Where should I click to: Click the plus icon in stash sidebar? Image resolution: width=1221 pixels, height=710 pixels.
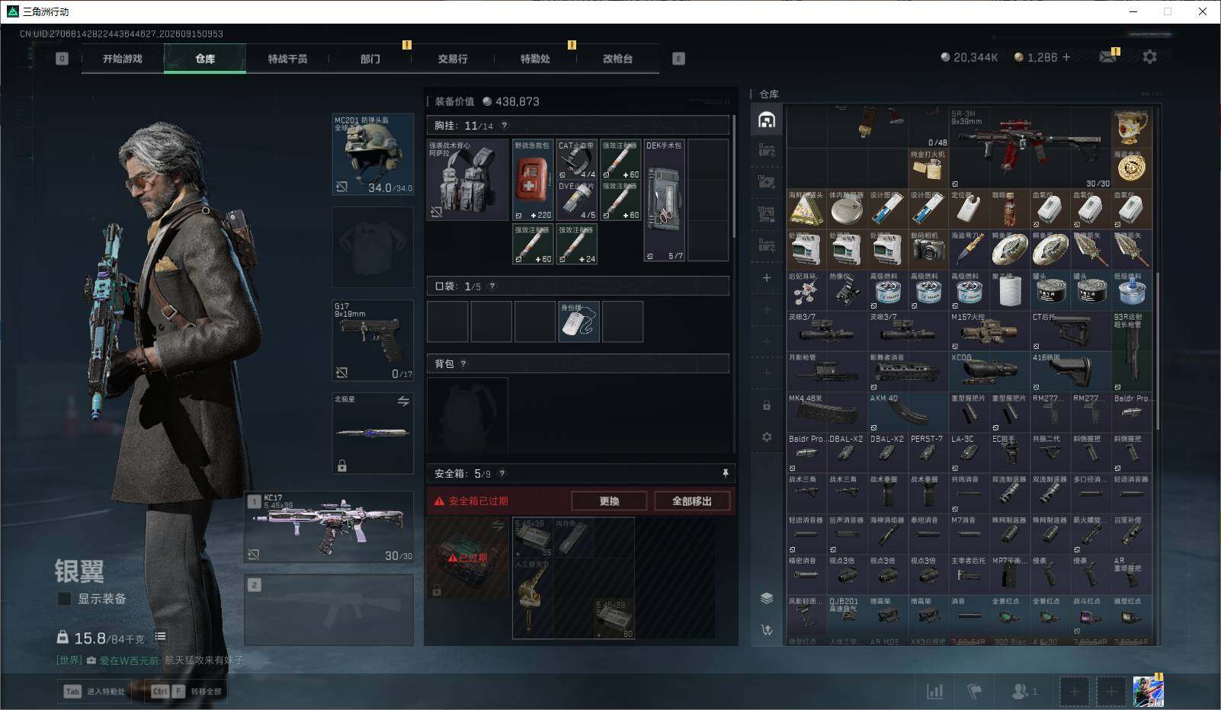pos(767,278)
